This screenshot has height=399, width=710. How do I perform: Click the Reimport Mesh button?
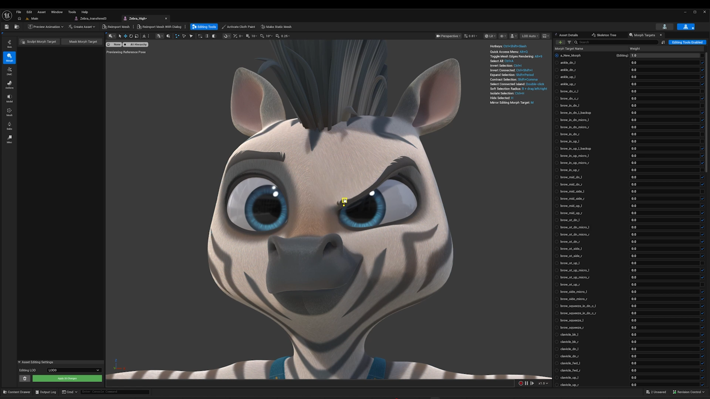point(116,27)
